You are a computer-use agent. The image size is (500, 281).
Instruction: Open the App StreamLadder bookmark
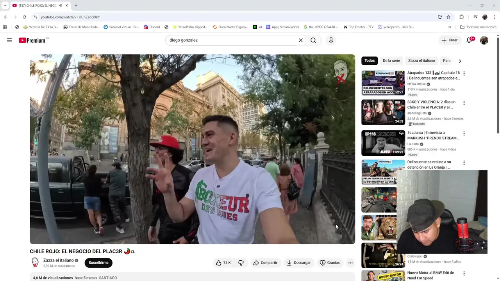point(283,27)
